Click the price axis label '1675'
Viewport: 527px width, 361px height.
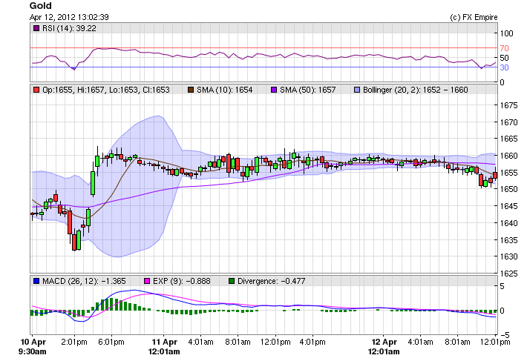coord(508,105)
